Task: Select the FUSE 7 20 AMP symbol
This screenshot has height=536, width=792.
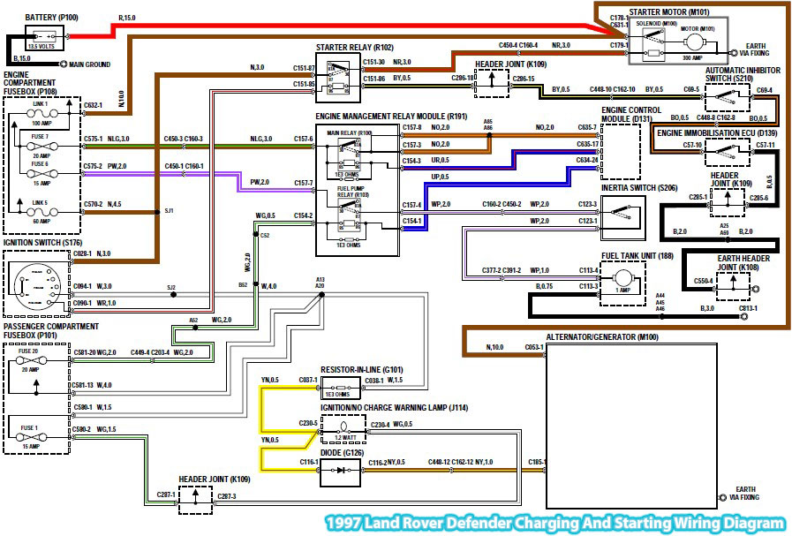Action: (41, 147)
